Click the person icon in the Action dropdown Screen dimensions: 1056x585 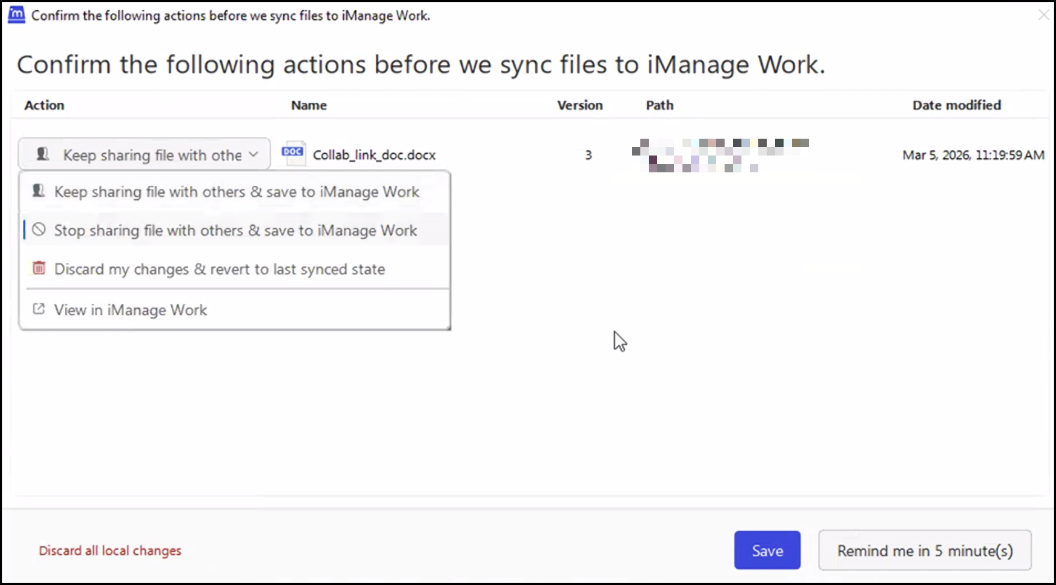[43, 154]
